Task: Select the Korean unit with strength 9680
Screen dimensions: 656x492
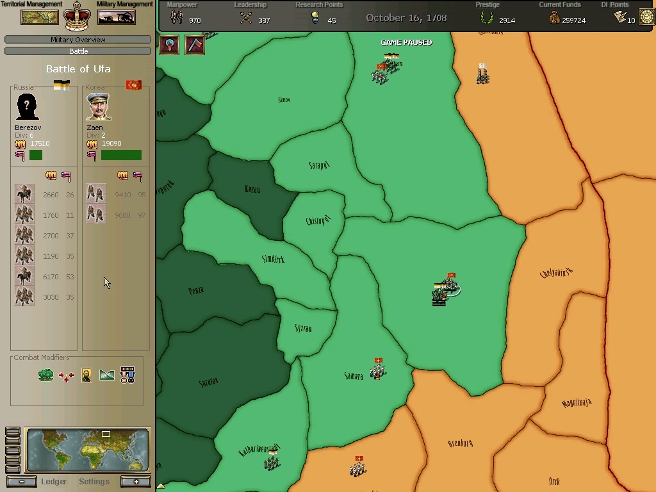Action: pos(96,214)
